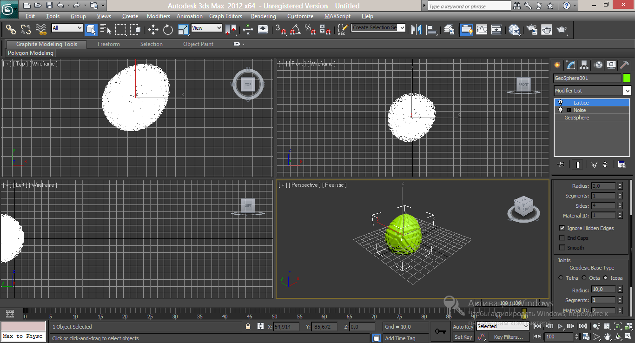Click the Angle Snap toggle icon
This screenshot has height=343, width=635.
[x=295, y=30]
